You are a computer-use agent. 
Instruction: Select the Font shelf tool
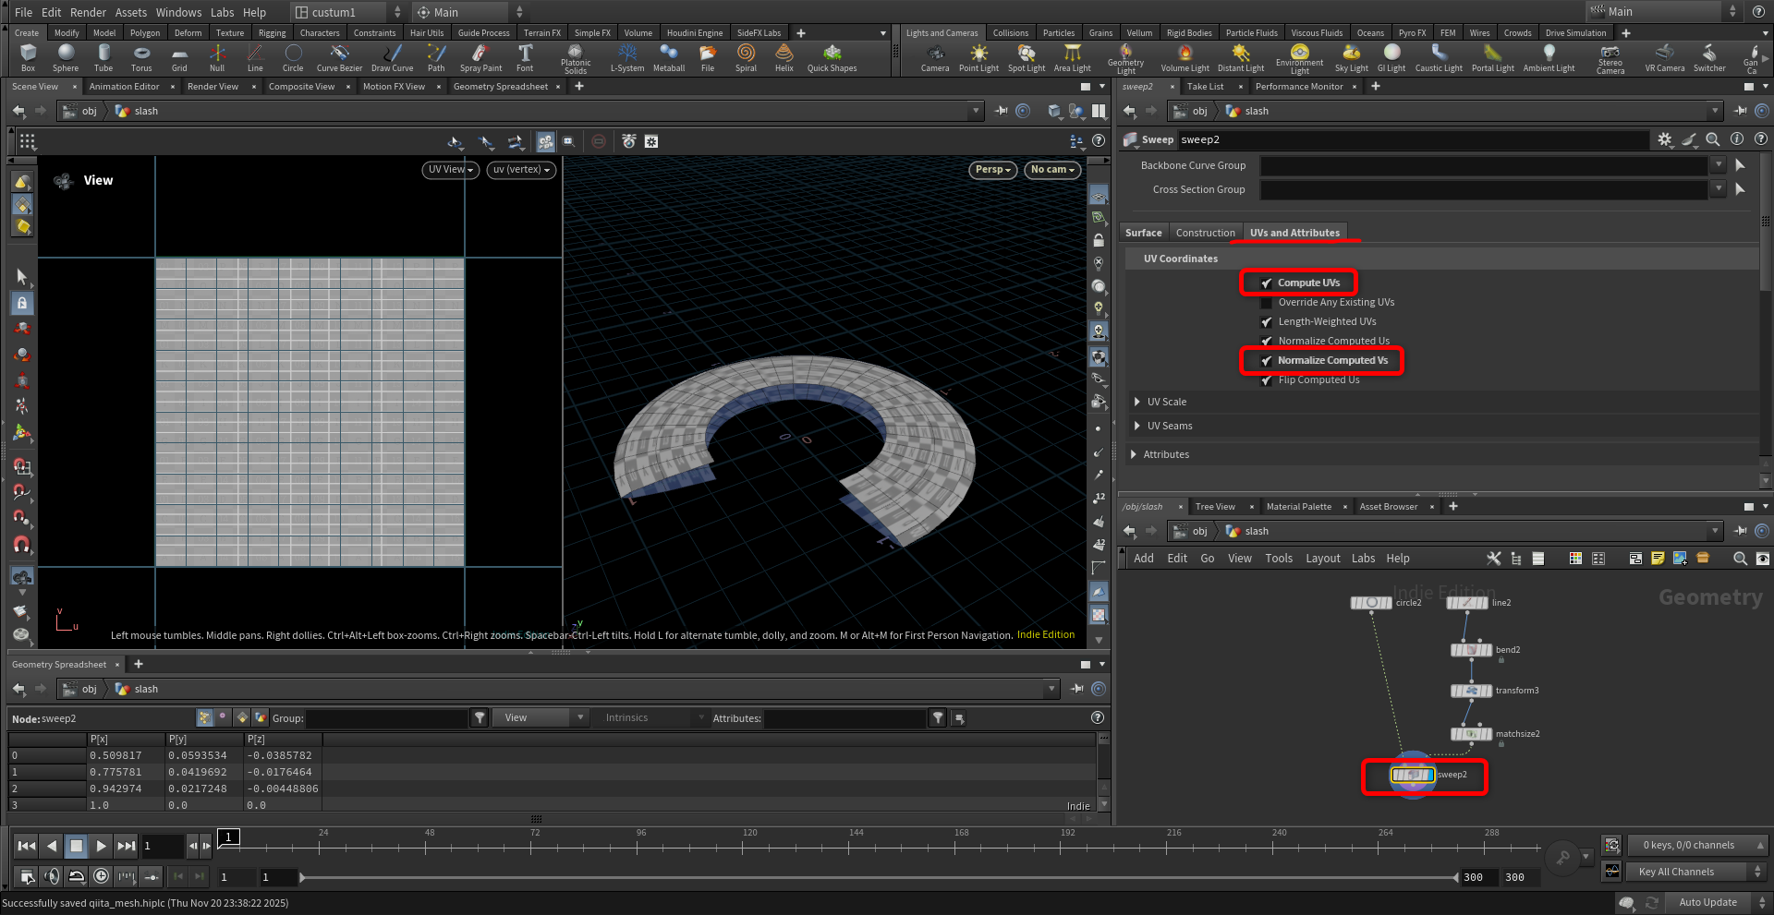[x=525, y=56]
